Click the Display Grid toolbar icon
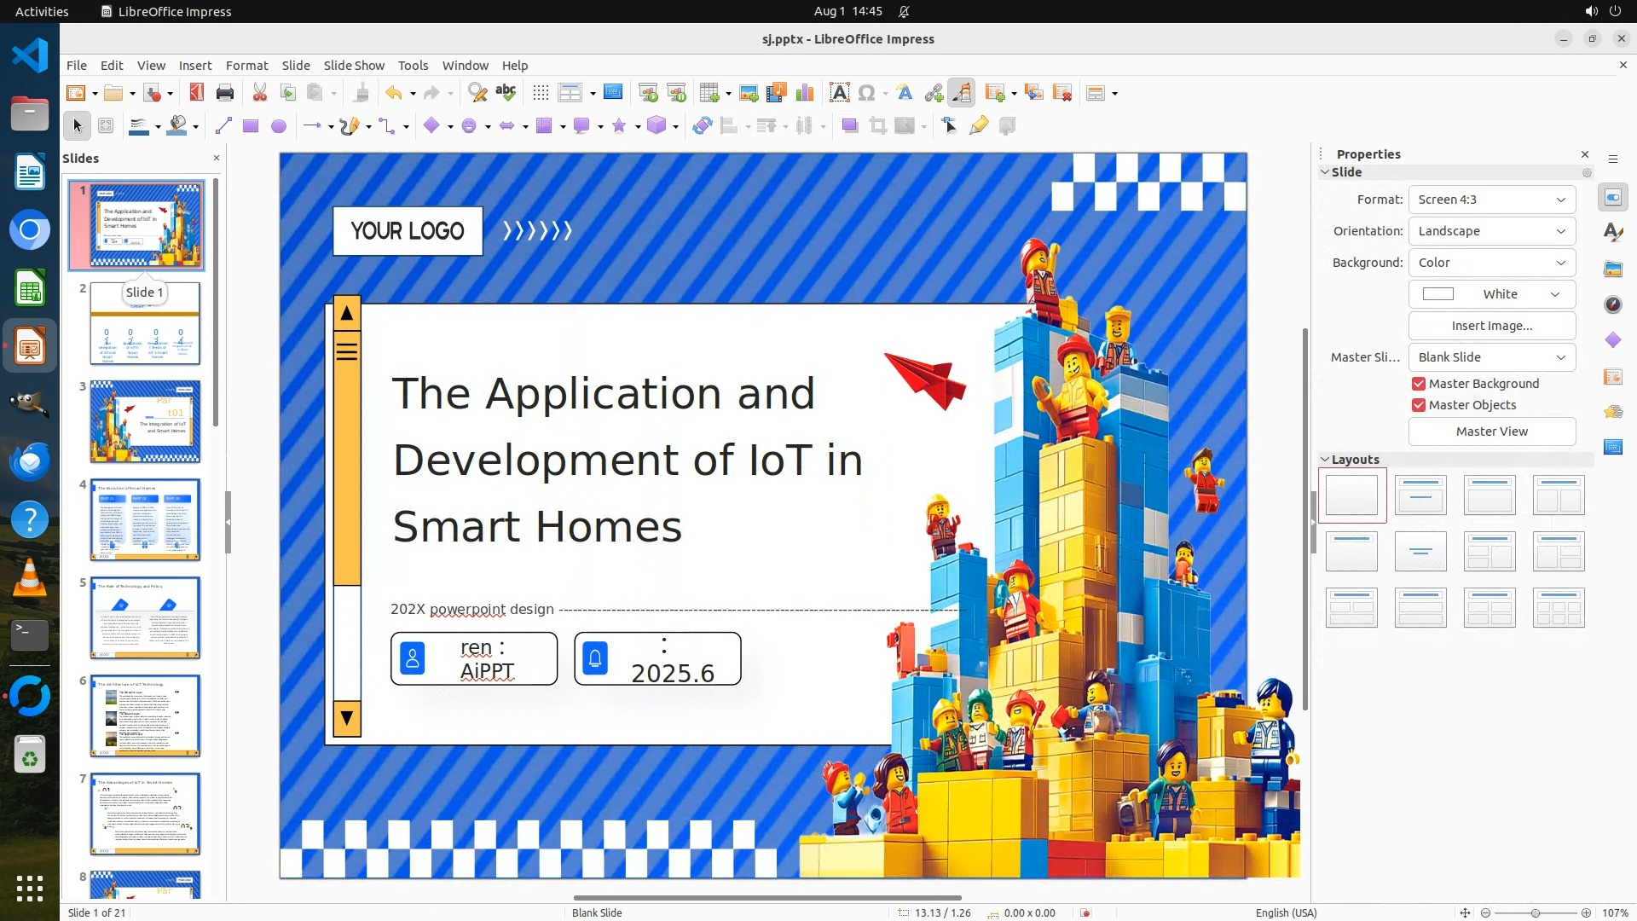The height and width of the screenshot is (921, 1637). click(541, 93)
